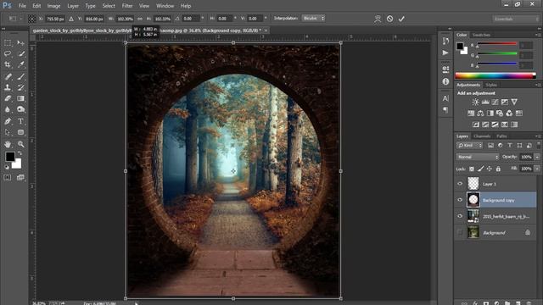Select the Zoom tool
Screen dimensions: 543x305
pos(20,144)
